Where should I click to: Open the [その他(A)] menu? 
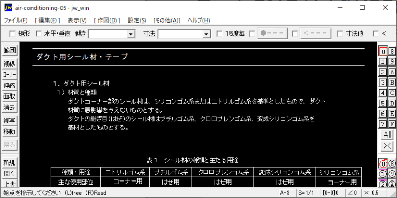[167, 21]
